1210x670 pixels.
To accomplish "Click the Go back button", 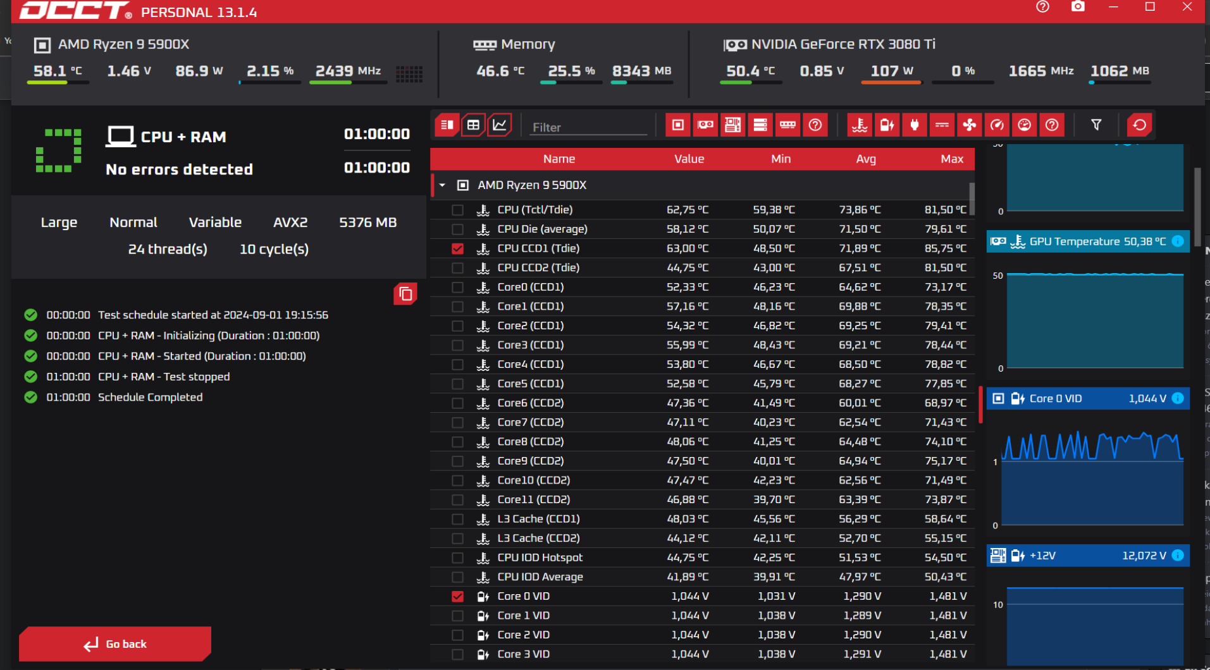I will pos(115,643).
